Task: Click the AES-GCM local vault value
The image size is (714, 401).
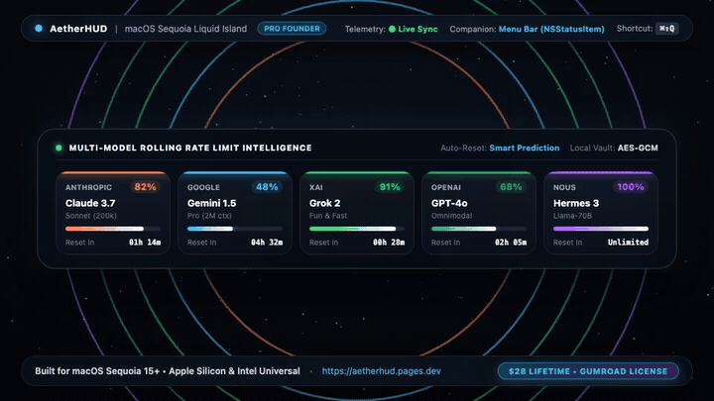Action: click(x=638, y=148)
